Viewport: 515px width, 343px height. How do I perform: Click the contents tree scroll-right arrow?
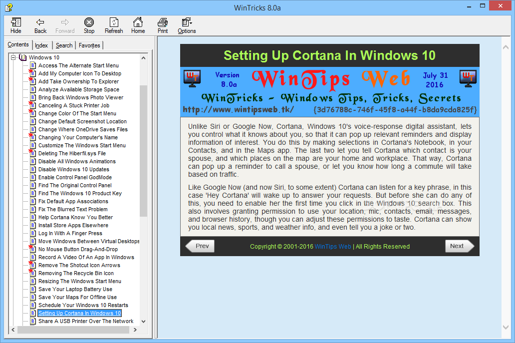[x=135, y=330]
